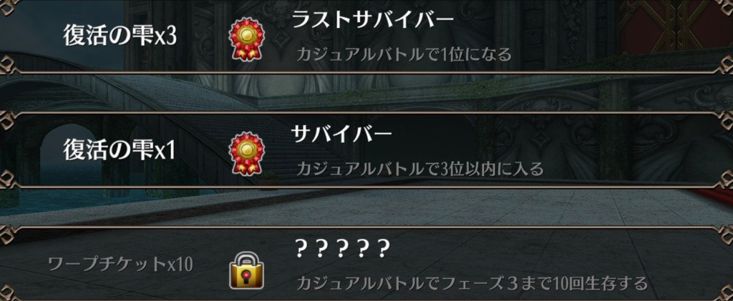Tap the 復活の雫x1 reward label
733x301 pixels.
(120, 151)
